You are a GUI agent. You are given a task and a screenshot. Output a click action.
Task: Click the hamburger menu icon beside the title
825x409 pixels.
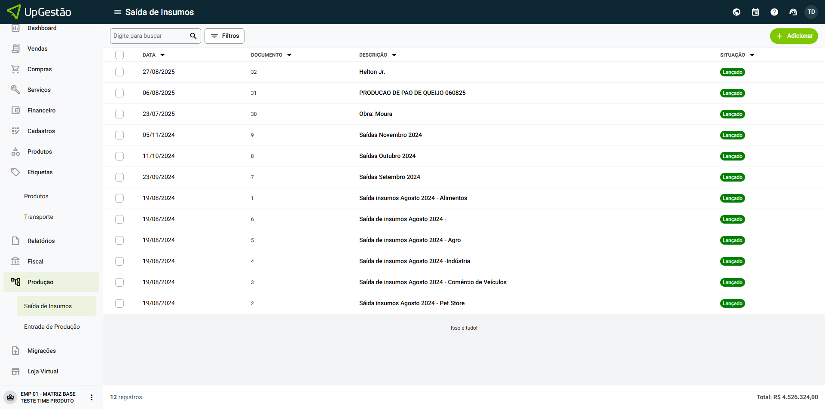coord(117,12)
